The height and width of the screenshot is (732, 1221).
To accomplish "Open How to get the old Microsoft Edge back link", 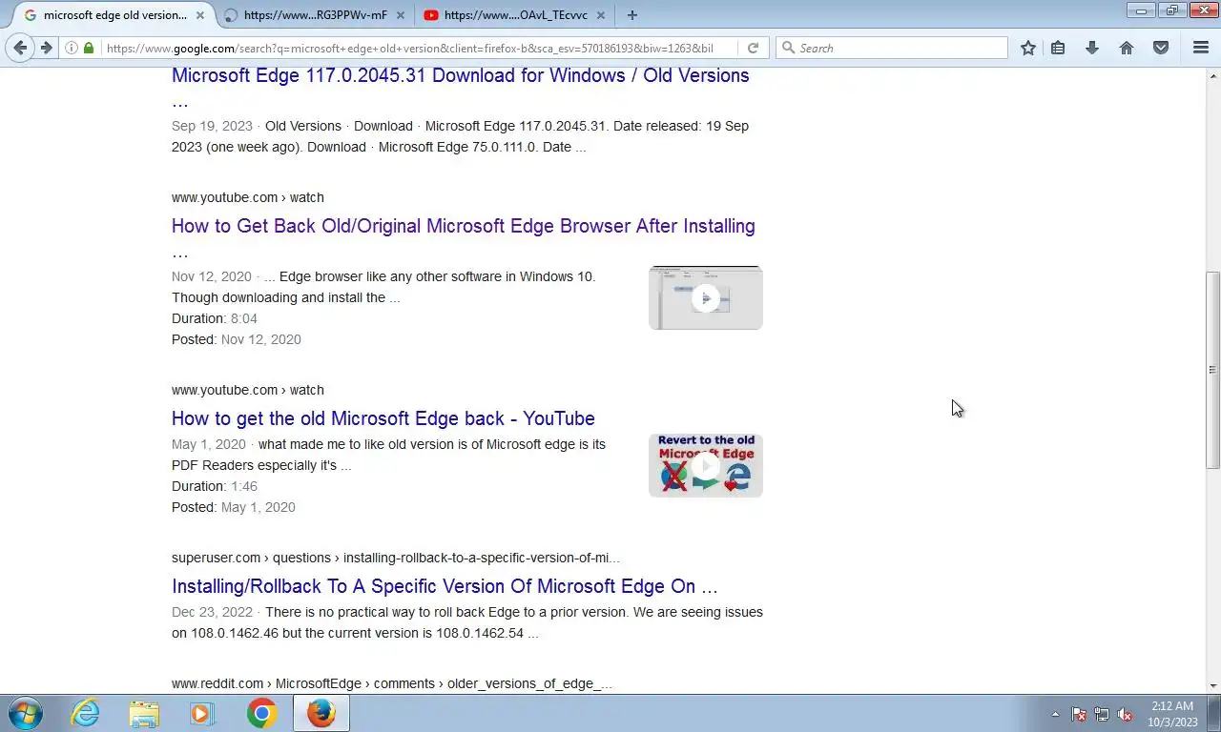I will pyautogui.click(x=383, y=418).
